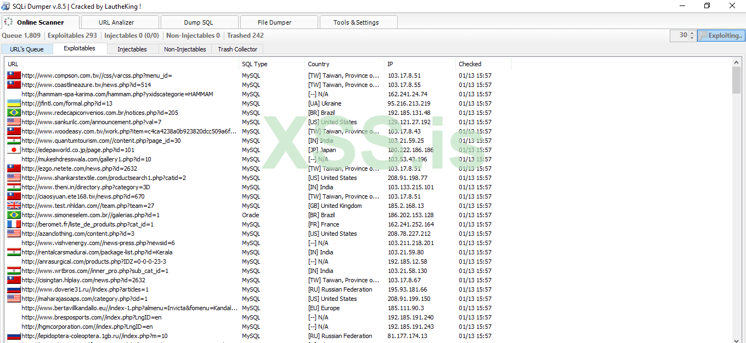Click Taiwan flag in ciaosyuan.ete168.tw row
Viewport: 746px width, 343px height.
click(14, 196)
